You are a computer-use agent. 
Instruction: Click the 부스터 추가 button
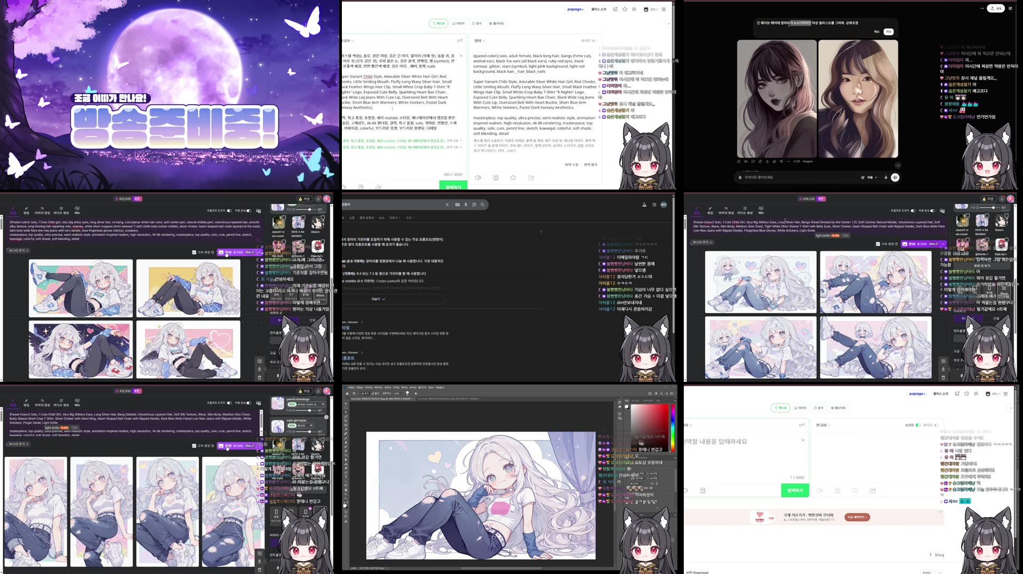[19, 250]
